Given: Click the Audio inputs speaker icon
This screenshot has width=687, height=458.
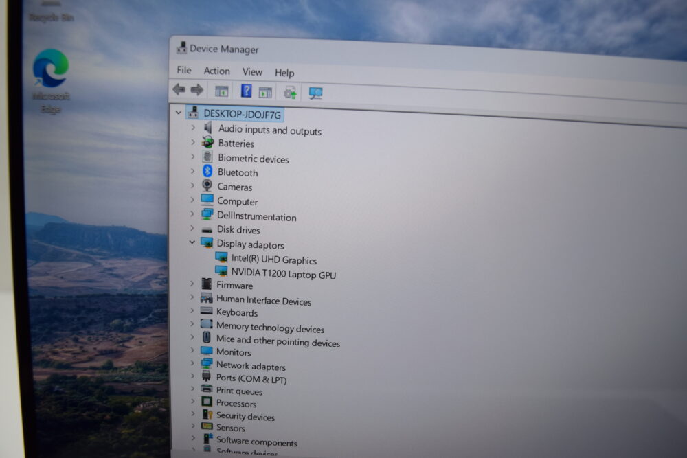Looking at the screenshot, I should coord(208,128).
